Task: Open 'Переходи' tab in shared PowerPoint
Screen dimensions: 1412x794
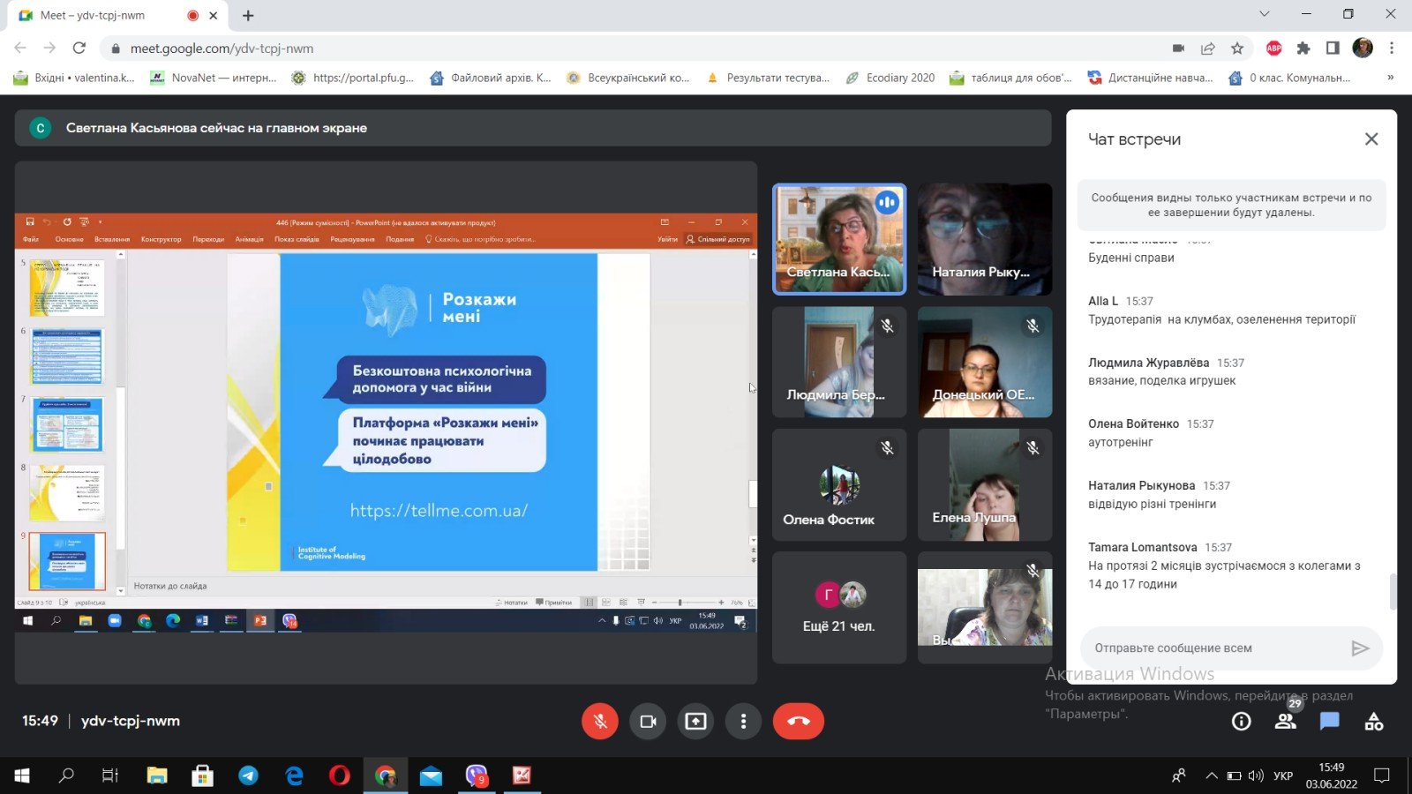Action: 208,239
